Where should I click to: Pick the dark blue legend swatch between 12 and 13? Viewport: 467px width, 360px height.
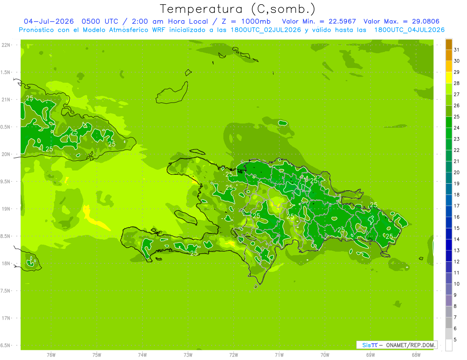pos(449,256)
